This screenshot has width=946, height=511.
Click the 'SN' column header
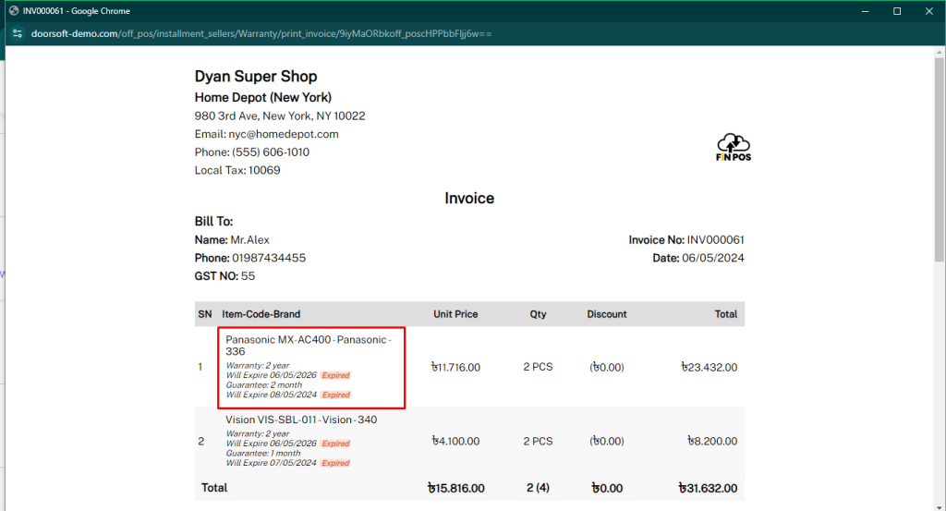(x=204, y=314)
